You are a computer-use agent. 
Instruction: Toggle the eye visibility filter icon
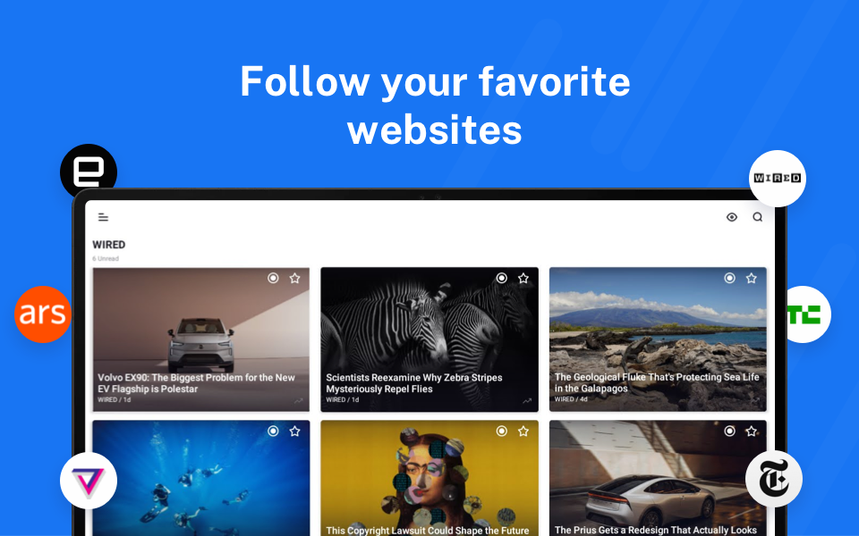pyautogui.click(x=731, y=217)
